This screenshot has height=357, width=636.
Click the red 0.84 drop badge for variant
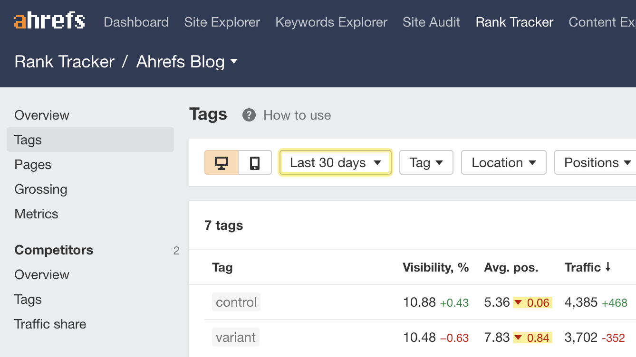coord(532,337)
